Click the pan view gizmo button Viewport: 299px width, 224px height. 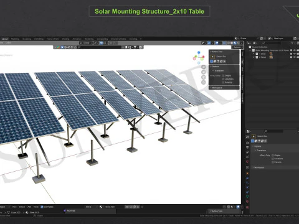204,72
